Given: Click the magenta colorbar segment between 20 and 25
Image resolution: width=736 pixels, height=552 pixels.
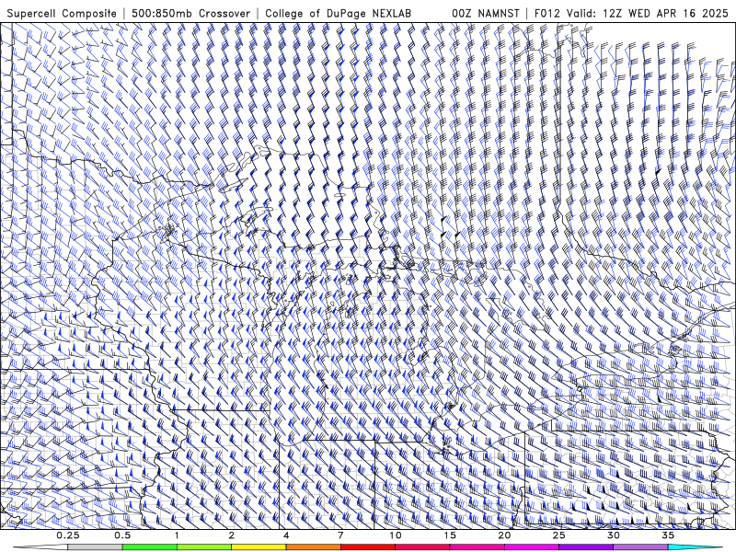Looking at the screenshot, I should coord(532,547).
